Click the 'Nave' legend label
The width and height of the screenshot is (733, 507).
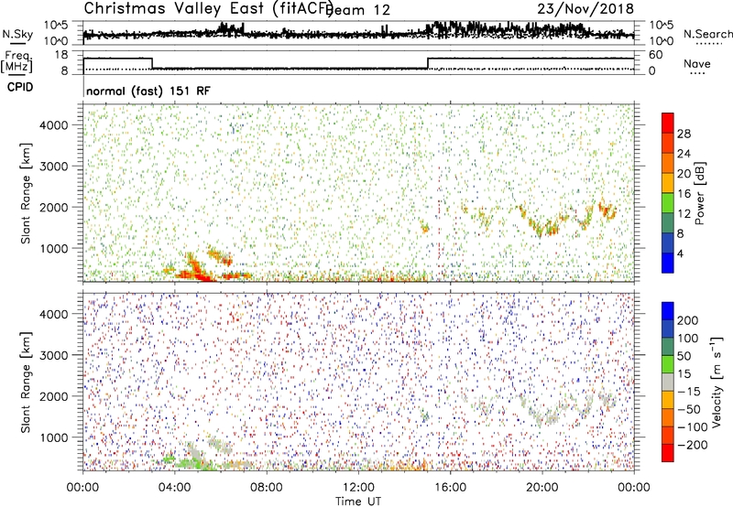696,63
